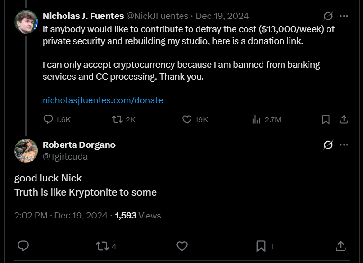The width and height of the screenshot is (363, 263).
Task: Reply to Nicholas J. Fuentes' post
Action: point(48,119)
